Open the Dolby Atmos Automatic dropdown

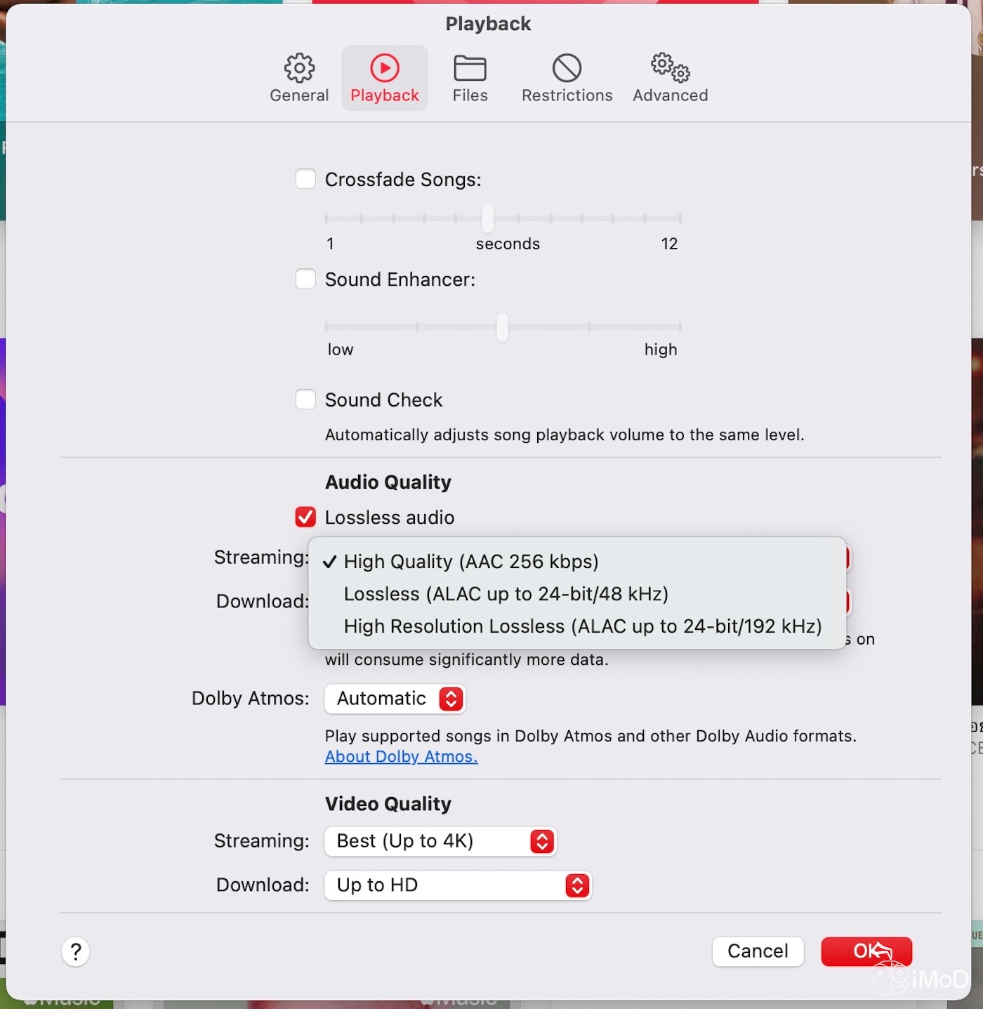[395, 699]
